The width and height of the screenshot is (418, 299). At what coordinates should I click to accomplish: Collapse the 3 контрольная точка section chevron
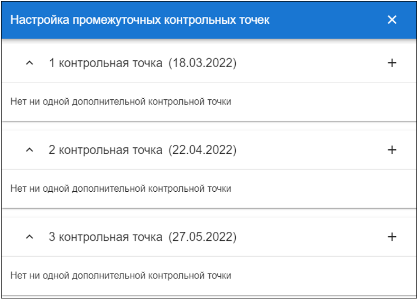(30, 237)
